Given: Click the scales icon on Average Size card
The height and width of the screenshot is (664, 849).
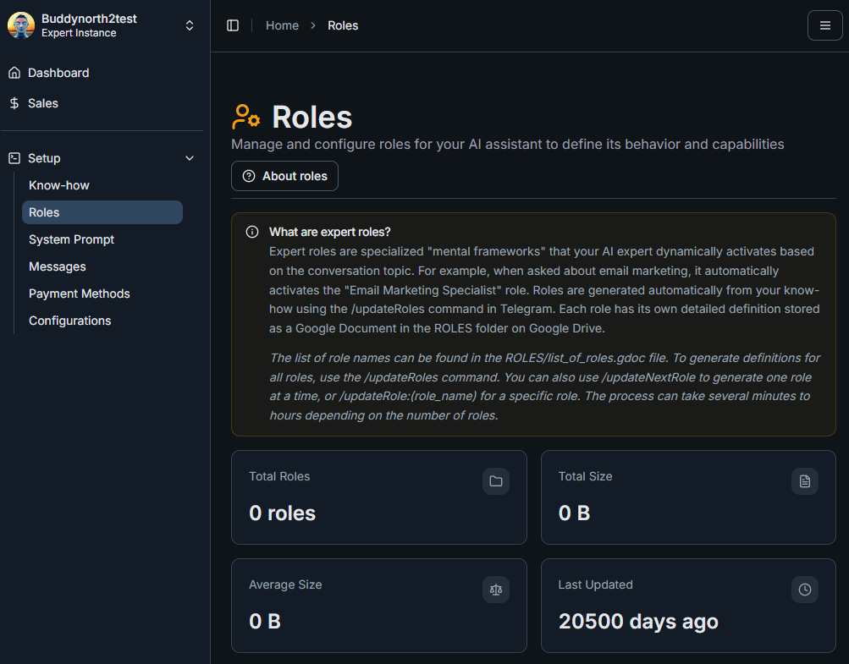Looking at the screenshot, I should pos(496,590).
